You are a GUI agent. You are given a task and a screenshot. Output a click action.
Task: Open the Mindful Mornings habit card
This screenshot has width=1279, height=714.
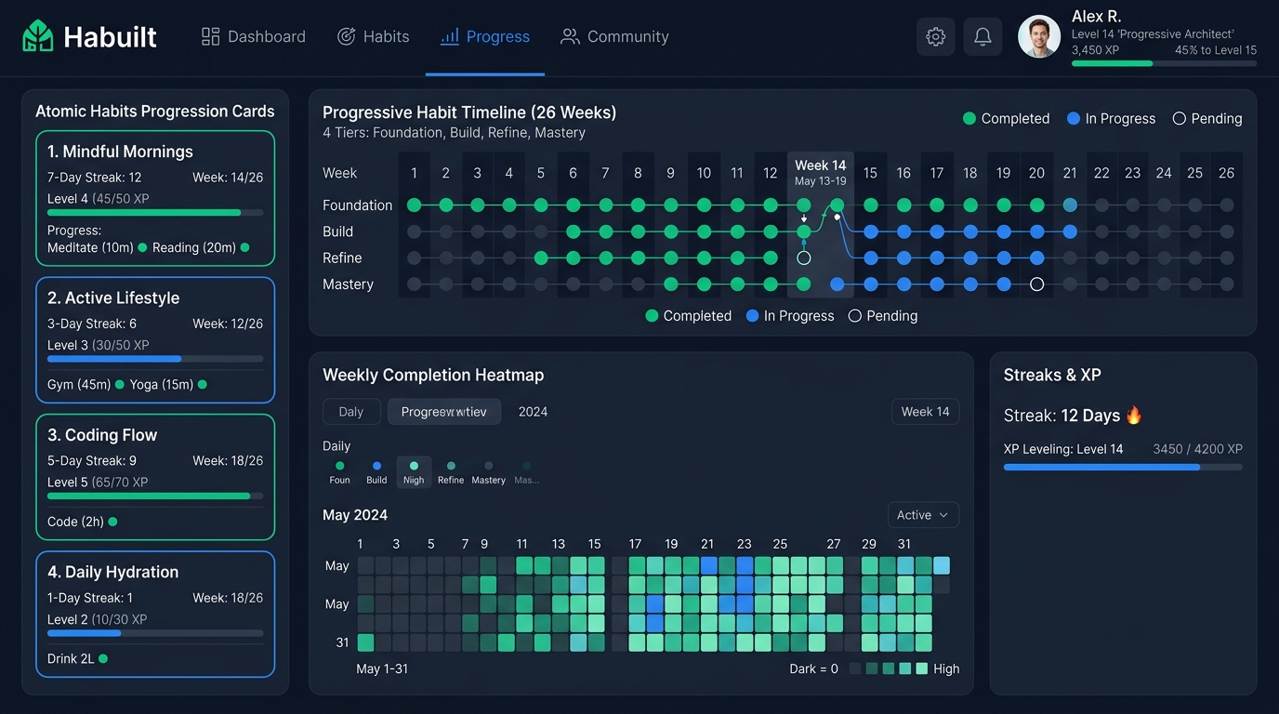(x=155, y=198)
